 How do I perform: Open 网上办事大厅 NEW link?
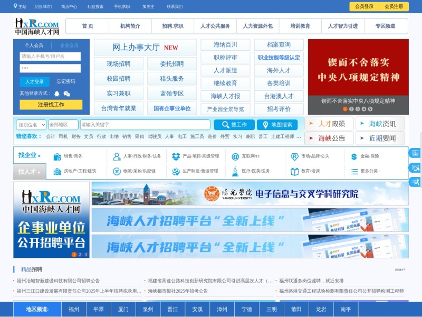point(146,48)
